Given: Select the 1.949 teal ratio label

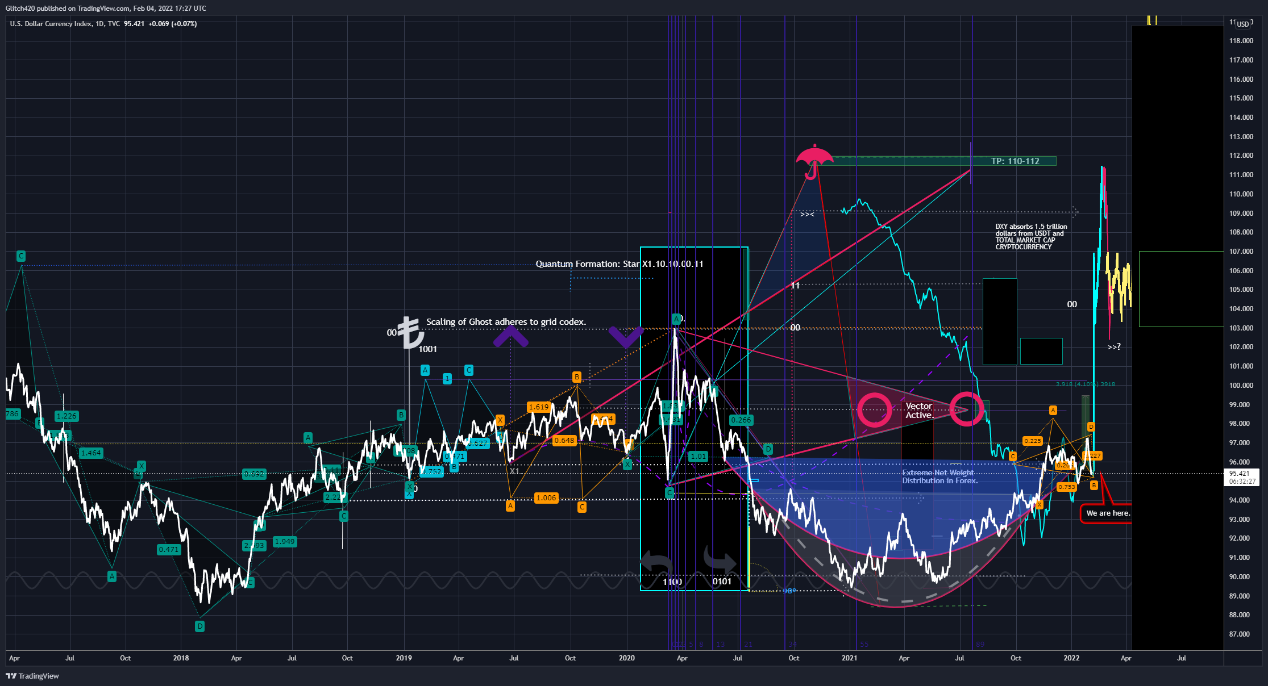Looking at the screenshot, I should point(285,542).
